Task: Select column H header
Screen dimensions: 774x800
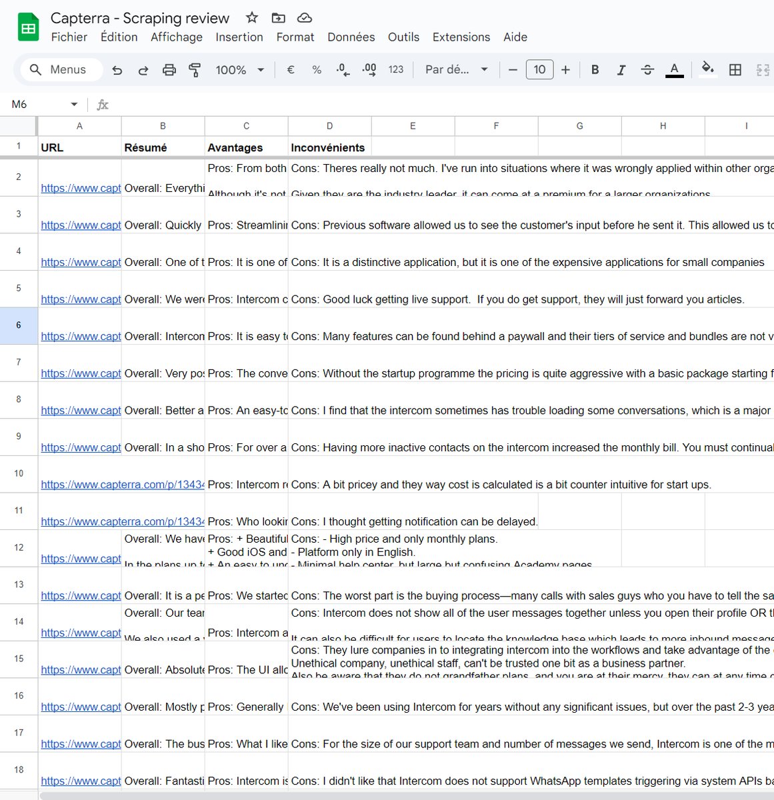Action: pyautogui.click(x=663, y=126)
